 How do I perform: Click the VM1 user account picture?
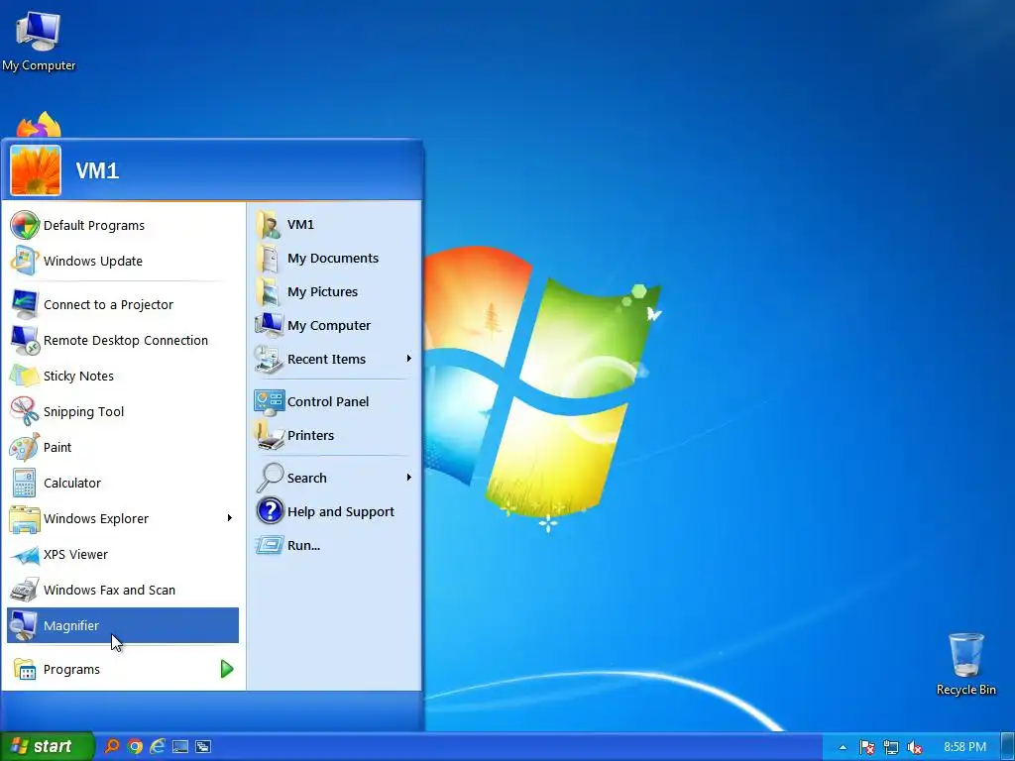tap(36, 170)
